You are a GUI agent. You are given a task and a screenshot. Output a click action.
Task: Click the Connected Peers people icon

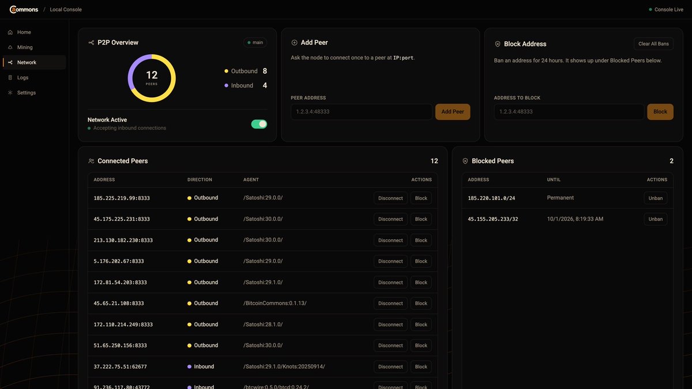click(91, 161)
